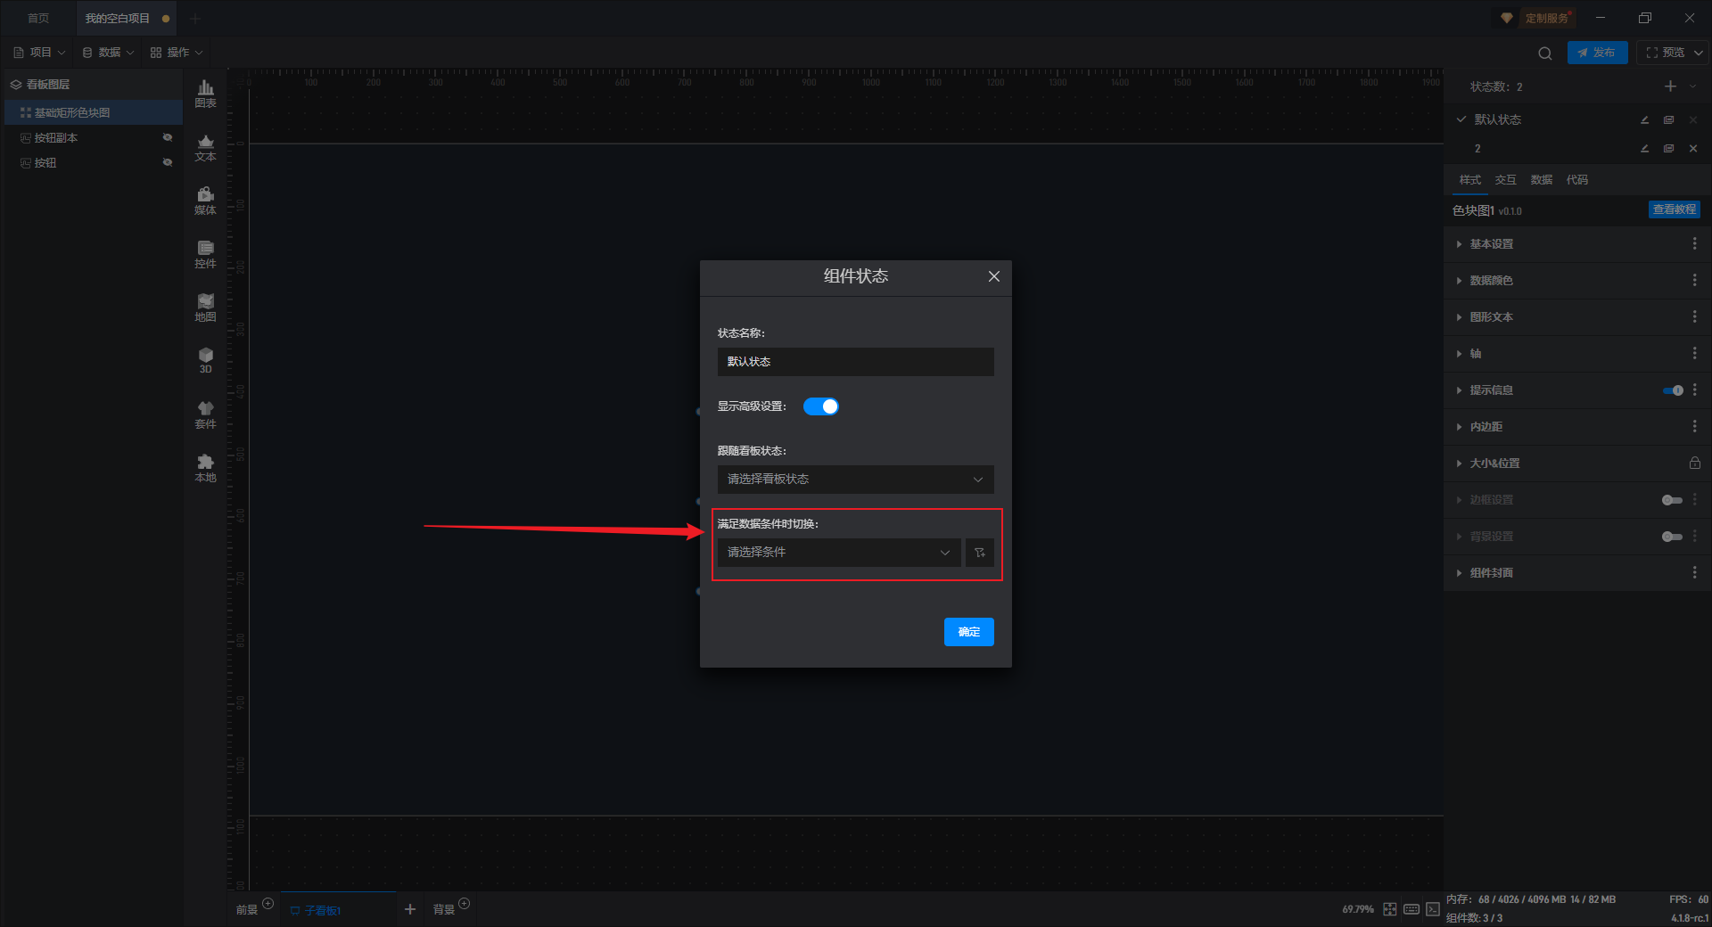Image resolution: width=1712 pixels, height=927 pixels.
Task: Open the 套件 kit components category
Action: click(205, 414)
